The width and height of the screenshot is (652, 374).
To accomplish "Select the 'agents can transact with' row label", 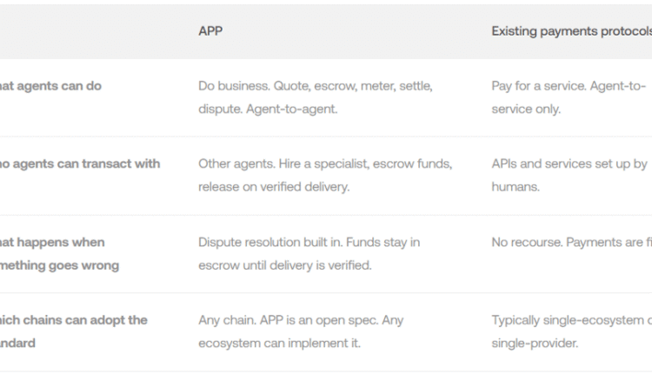I will (x=79, y=164).
